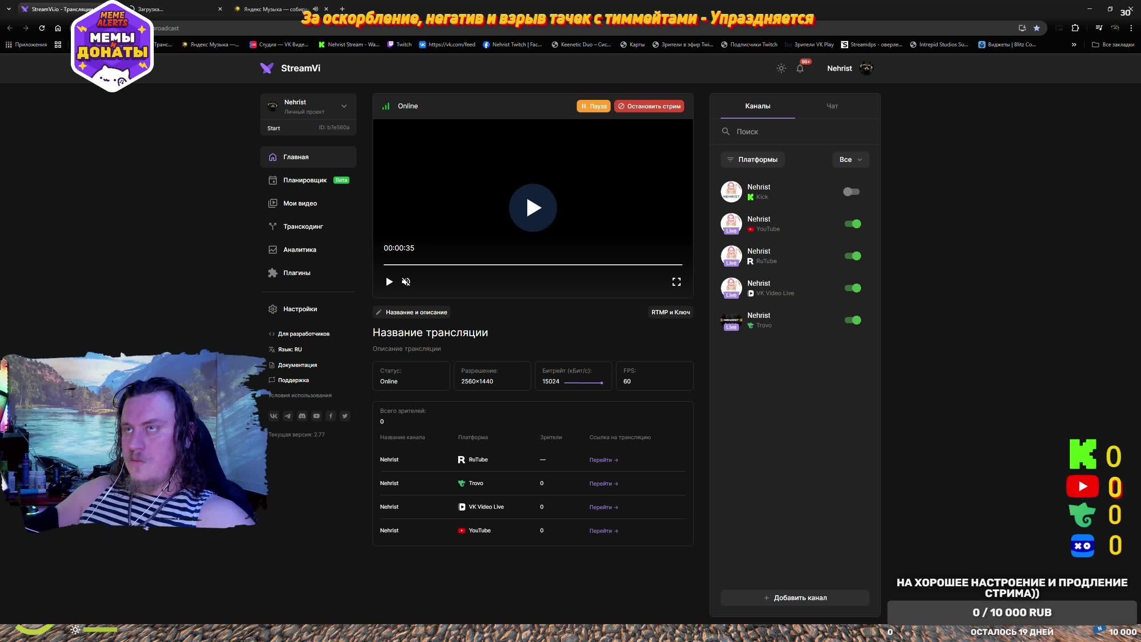This screenshot has width=1141, height=642.
Task: Open the Telegram social icon
Action: coord(288,416)
